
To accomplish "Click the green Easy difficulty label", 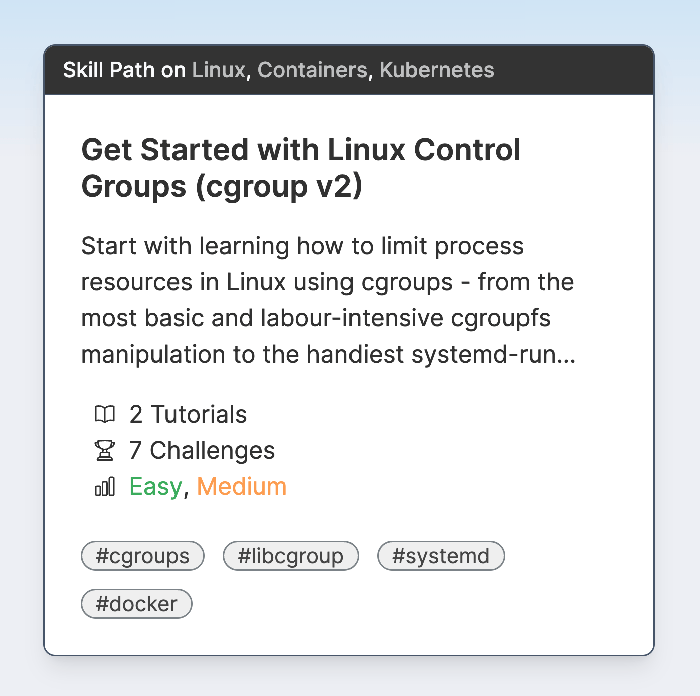I will point(155,486).
